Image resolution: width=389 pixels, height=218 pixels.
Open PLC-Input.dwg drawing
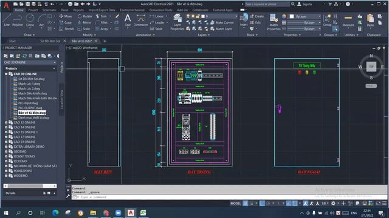click(28, 103)
